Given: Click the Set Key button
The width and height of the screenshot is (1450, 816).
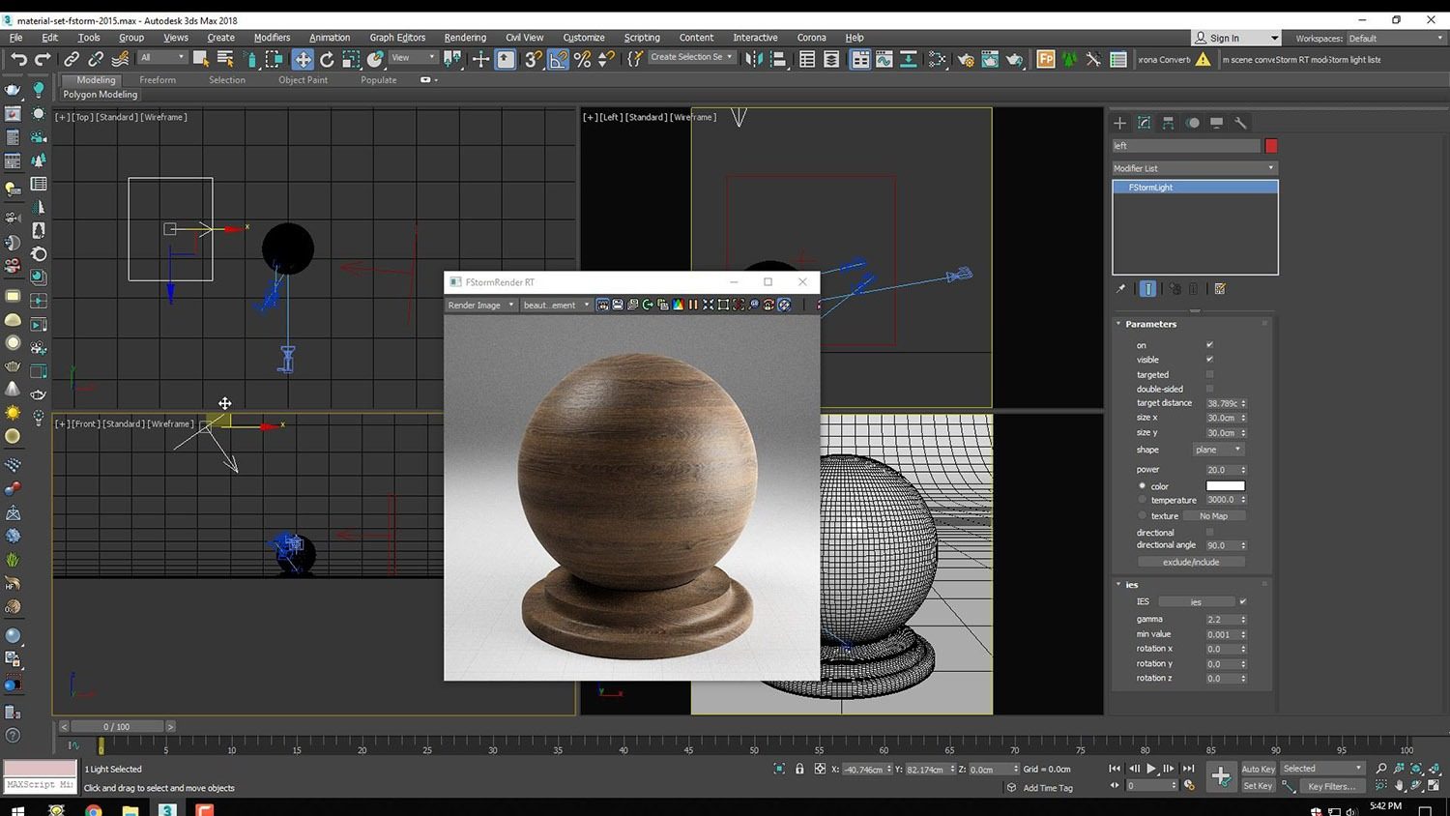Looking at the screenshot, I should coord(1258,786).
